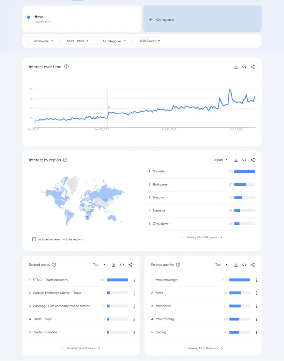Open the Region resolution dropdown

(x=220, y=160)
